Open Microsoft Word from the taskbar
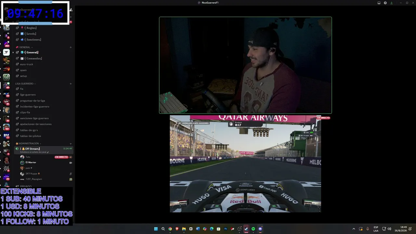 point(198,229)
